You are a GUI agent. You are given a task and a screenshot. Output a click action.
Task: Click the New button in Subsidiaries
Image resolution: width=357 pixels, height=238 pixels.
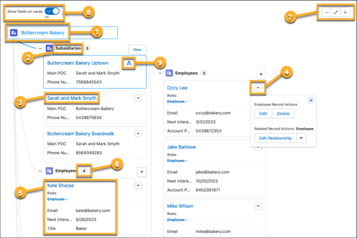click(x=137, y=49)
